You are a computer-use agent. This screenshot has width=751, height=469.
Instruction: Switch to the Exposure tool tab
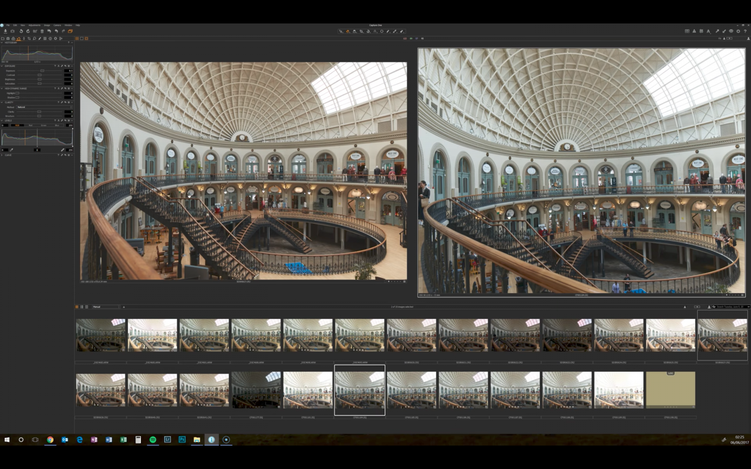[19, 38]
